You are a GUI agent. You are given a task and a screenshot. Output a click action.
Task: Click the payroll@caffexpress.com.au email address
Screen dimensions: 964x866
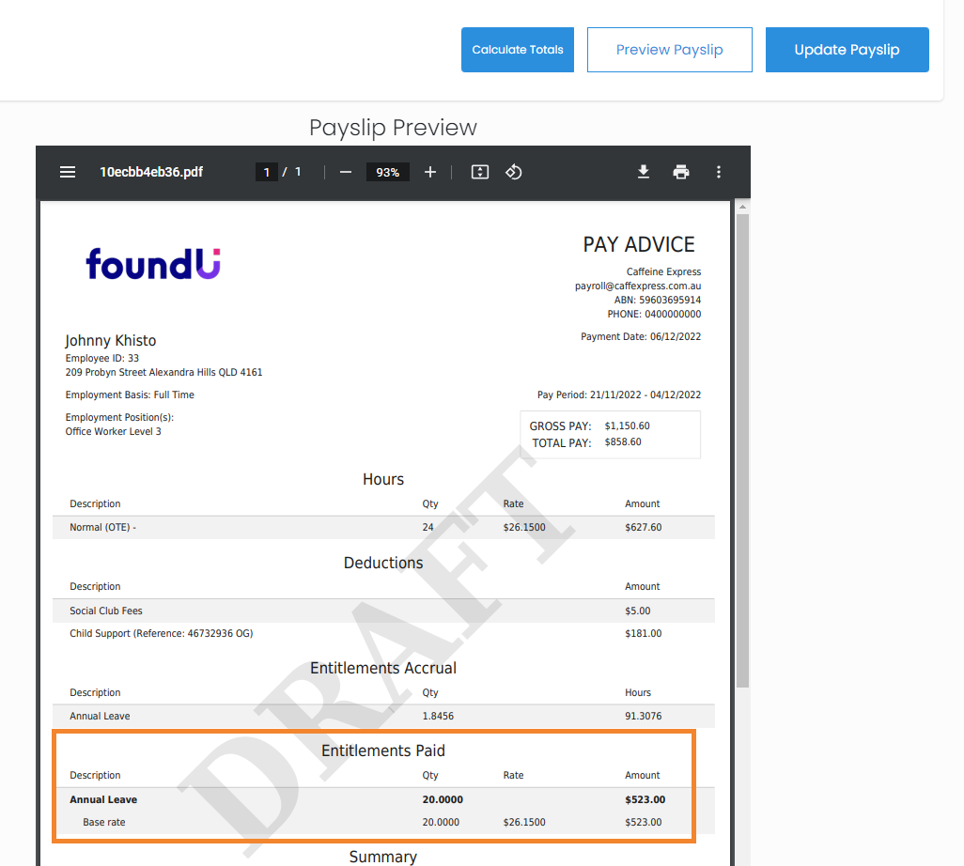pos(638,286)
